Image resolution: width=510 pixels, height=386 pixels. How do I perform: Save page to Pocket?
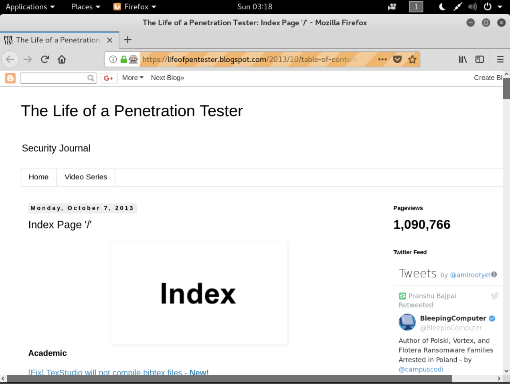(397, 59)
